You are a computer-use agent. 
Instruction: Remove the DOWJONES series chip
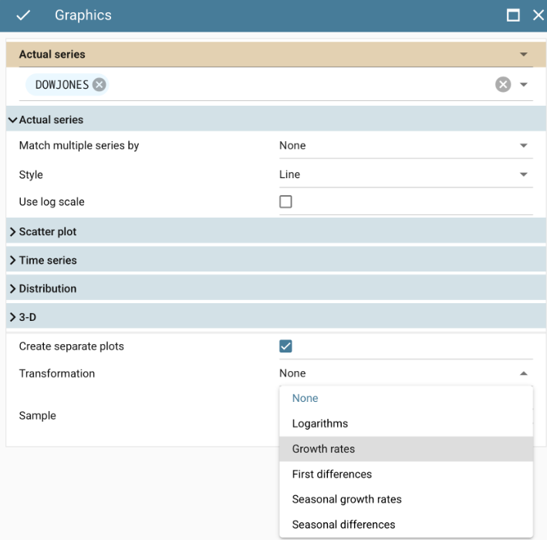point(99,85)
